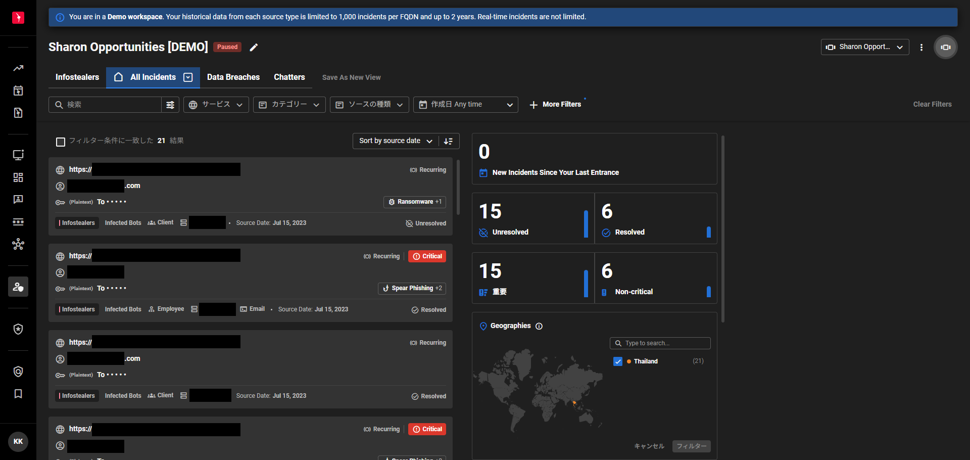
Task: Click the pencil edit icon beside workspace title
Action: coord(254,47)
